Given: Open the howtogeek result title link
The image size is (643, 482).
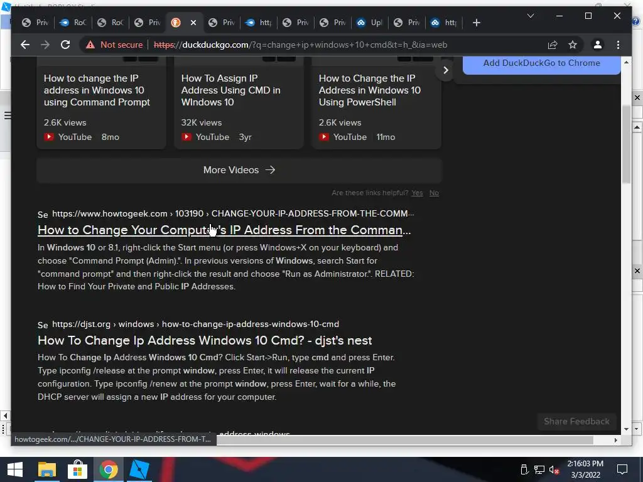Looking at the screenshot, I should coord(224,230).
